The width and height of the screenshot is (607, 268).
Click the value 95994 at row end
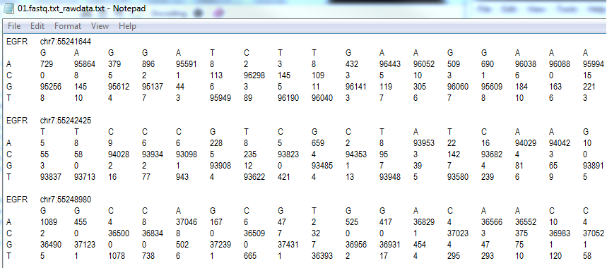click(x=593, y=64)
